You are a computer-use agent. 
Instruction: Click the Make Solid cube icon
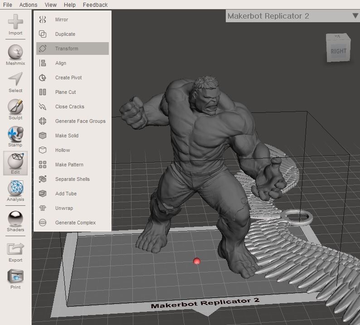pos(43,136)
